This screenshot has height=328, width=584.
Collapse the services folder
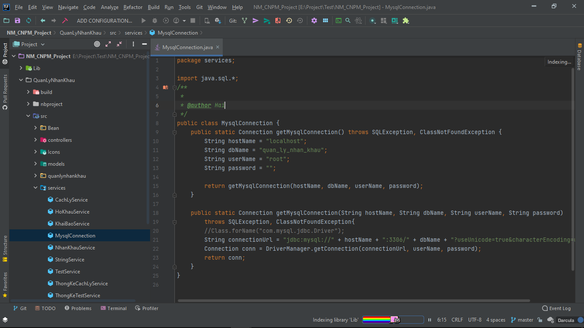pos(36,187)
